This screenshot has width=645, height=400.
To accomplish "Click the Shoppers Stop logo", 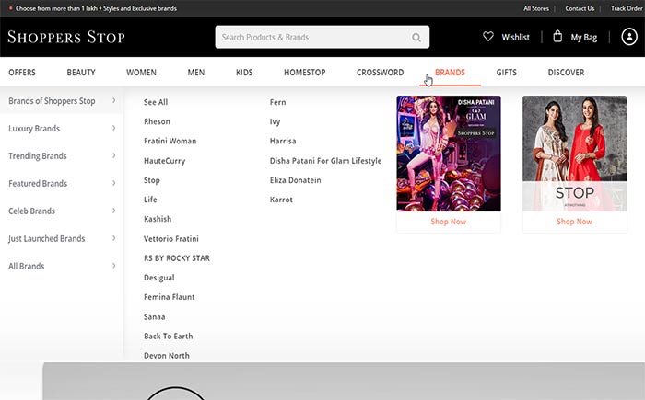I will click(x=66, y=38).
